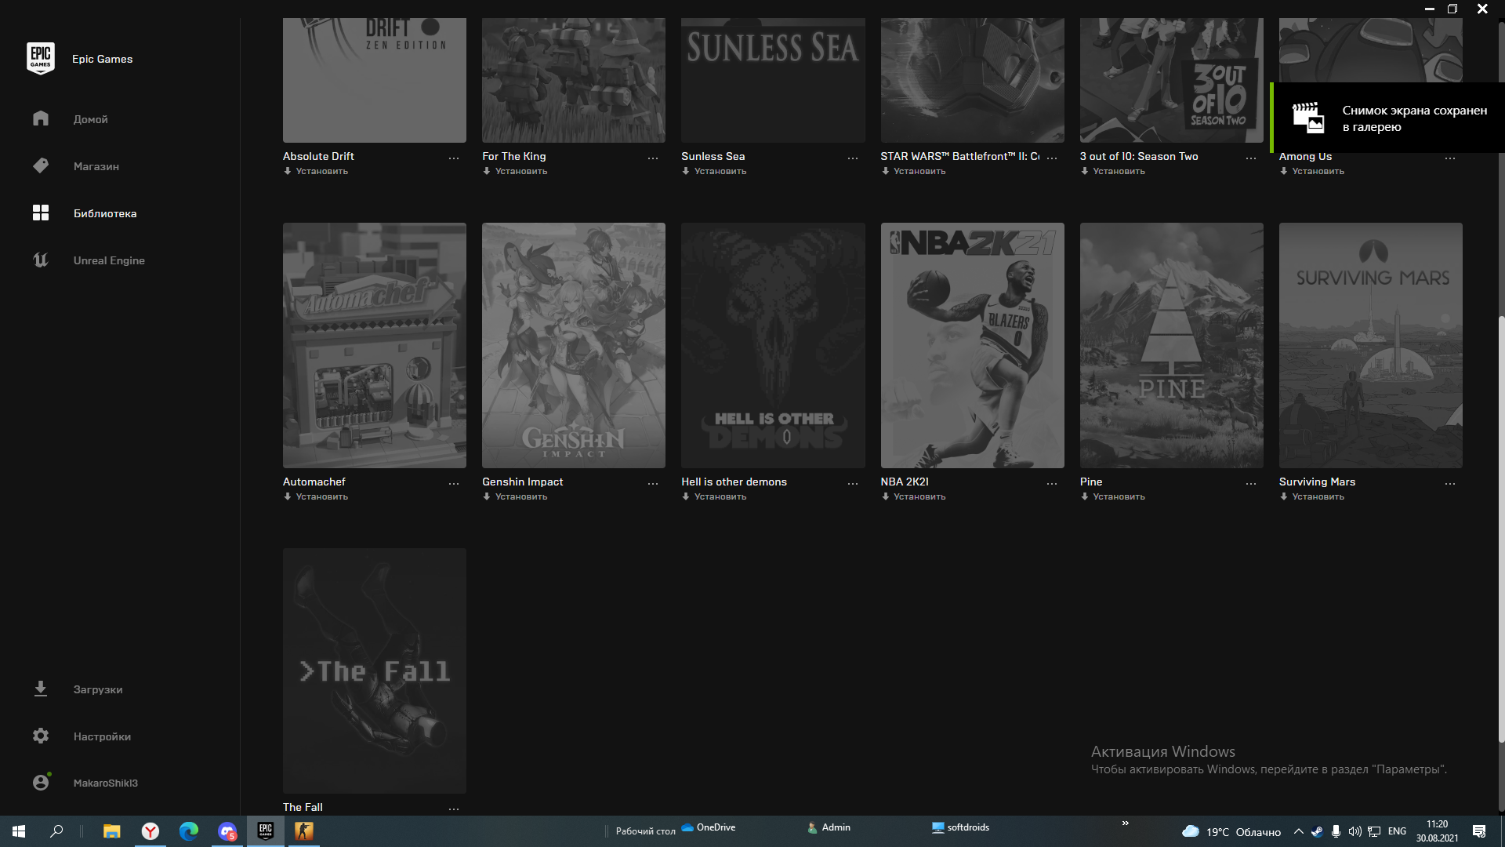Open the Genshin Impact cover thumbnail
Image resolution: width=1505 pixels, height=847 pixels.
[574, 345]
